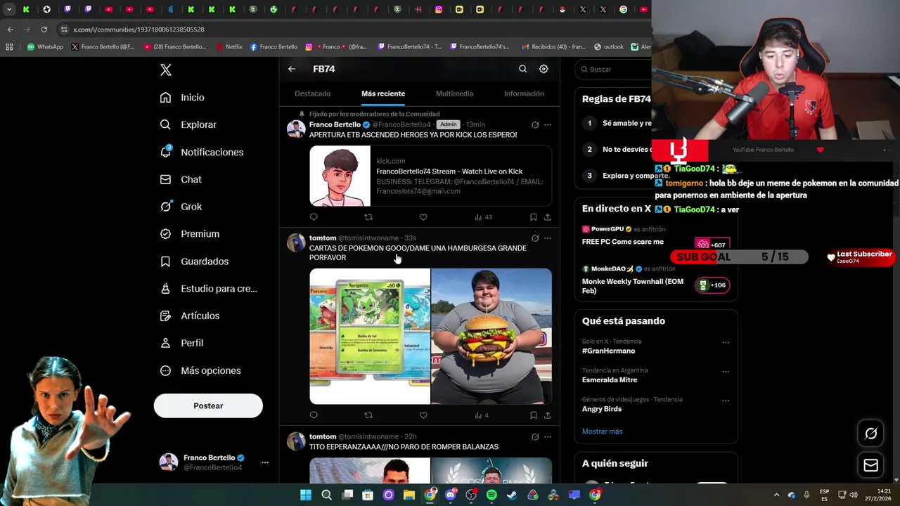Open the tab search dropdown in Chrome
The height and width of the screenshot is (506, 900).
point(9,9)
